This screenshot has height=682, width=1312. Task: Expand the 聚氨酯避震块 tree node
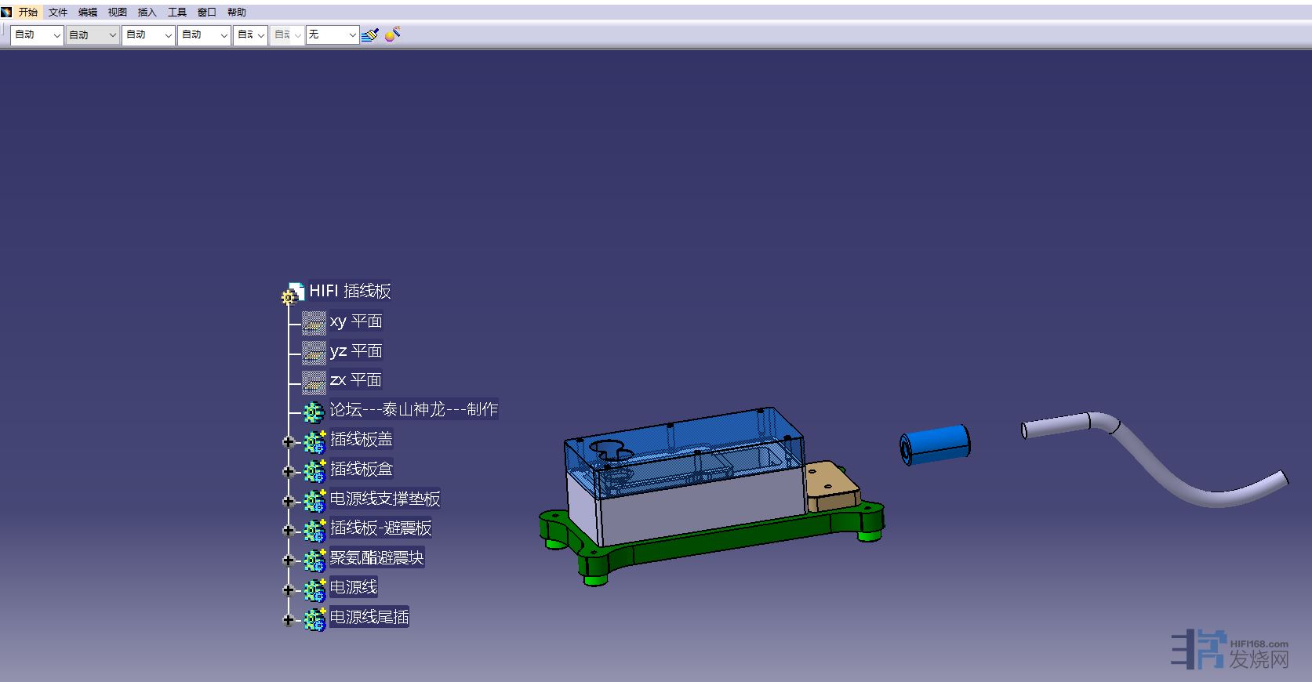click(288, 560)
